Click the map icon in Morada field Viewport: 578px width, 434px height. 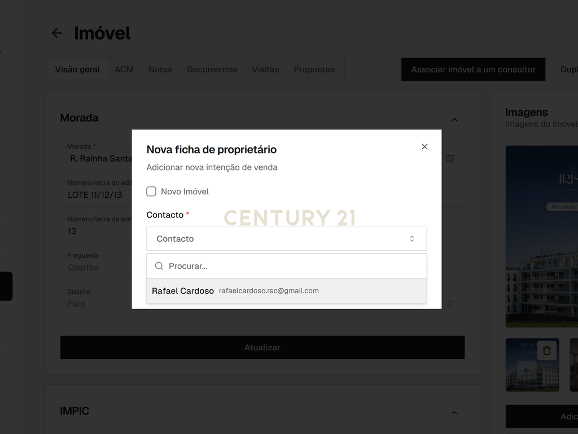[x=450, y=158]
